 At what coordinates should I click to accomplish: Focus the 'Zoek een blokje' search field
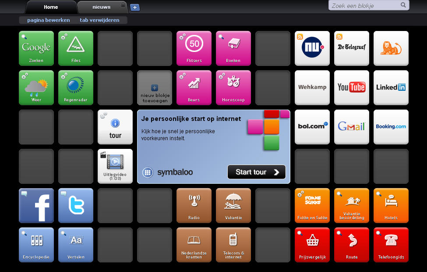369,5
